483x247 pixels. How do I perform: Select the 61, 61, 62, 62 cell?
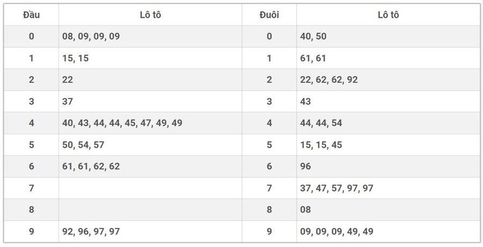(x=91, y=166)
